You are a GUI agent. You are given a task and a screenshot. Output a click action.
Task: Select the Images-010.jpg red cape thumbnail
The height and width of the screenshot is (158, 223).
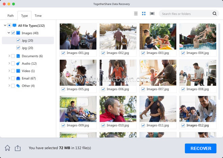(x=118, y=109)
